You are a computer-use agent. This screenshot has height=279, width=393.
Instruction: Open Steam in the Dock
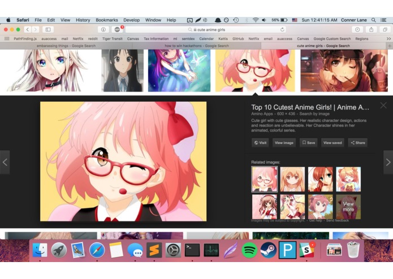269,250
